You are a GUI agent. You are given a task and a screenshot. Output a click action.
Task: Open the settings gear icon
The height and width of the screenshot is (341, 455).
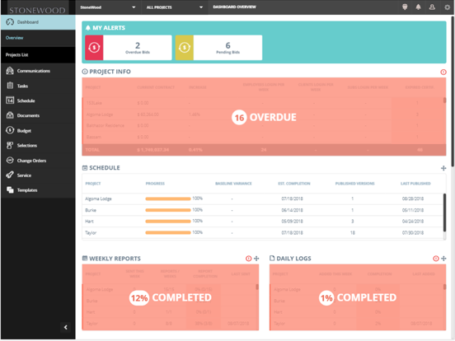click(447, 7)
